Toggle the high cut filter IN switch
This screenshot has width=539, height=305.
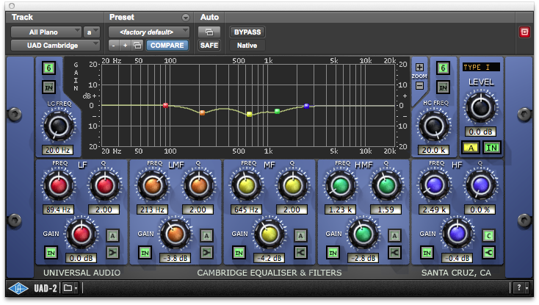(443, 87)
